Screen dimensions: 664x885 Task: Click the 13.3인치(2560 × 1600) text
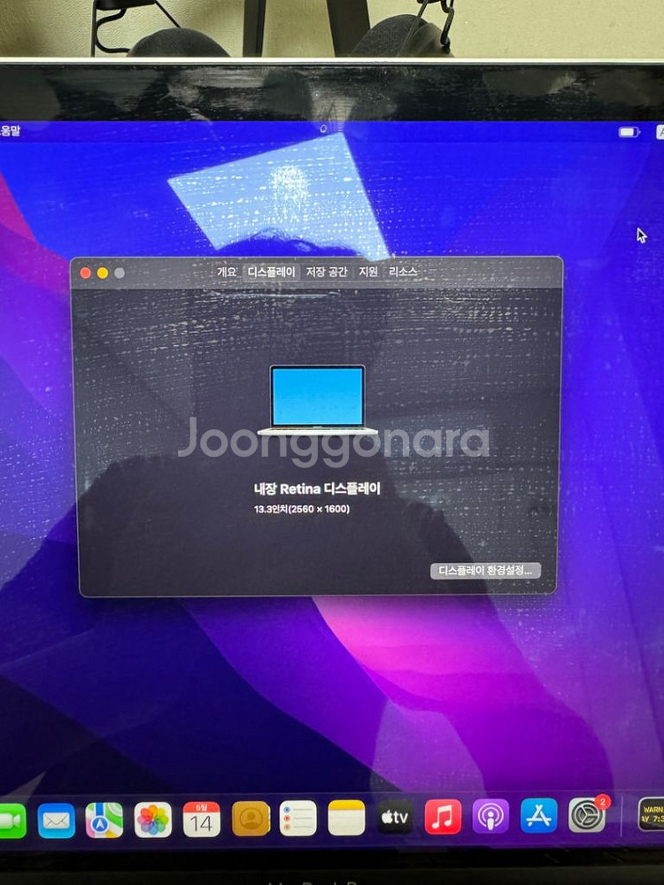[302, 509]
